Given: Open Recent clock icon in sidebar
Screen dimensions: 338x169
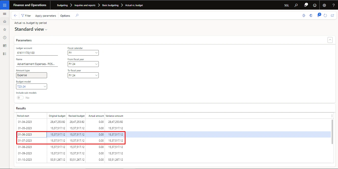Looking at the screenshot, I should tap(5, 38).
